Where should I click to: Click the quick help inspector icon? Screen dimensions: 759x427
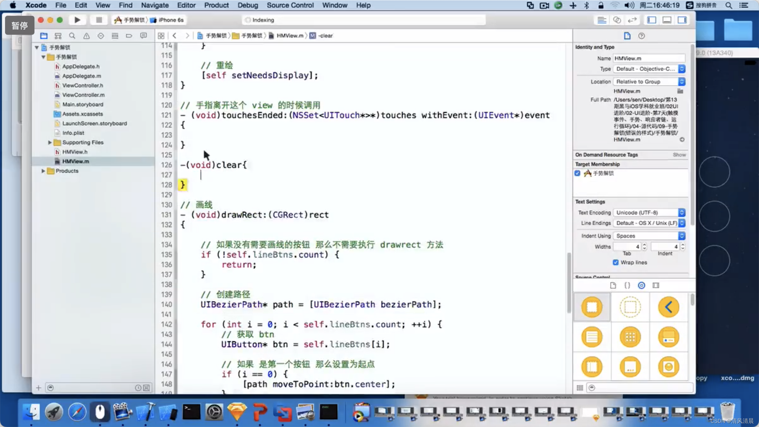[x=642, y=36]
